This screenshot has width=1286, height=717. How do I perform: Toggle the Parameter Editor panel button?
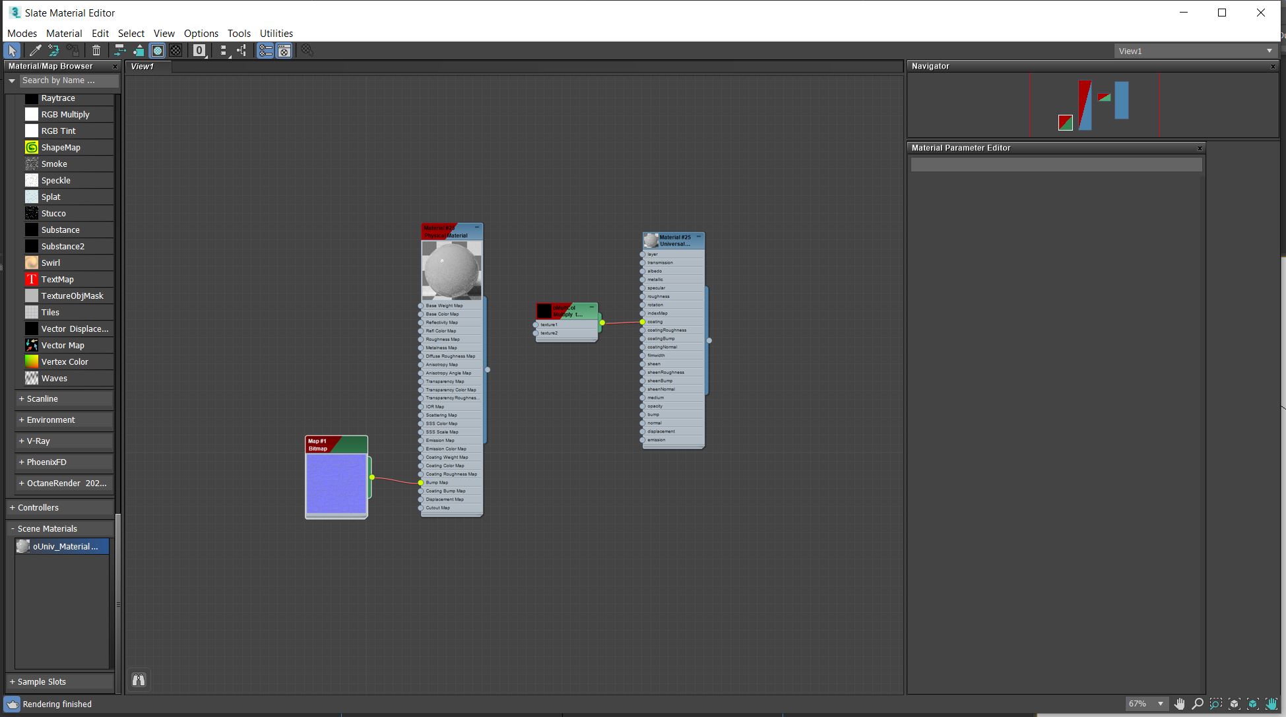tap(284, 50)
